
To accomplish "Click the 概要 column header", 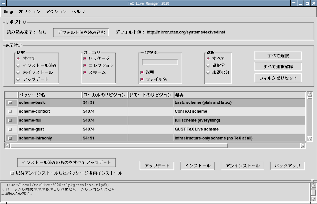I will tap(240, 95).
